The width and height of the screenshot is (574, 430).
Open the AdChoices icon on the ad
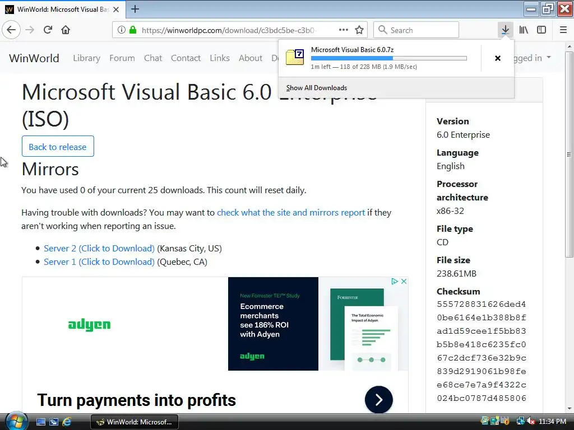tap(395, 281)
